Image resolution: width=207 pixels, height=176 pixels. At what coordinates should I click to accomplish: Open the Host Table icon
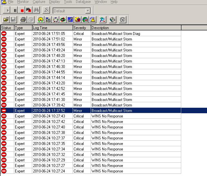[x=48, y=20]
